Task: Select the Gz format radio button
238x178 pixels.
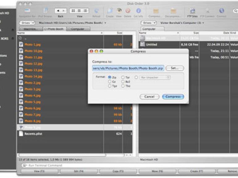Action: (110, 82)
